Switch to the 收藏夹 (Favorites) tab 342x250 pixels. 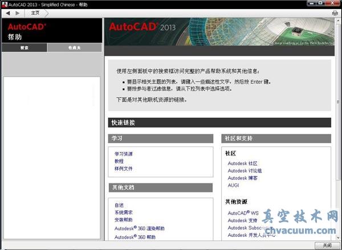tap(74, 48)
